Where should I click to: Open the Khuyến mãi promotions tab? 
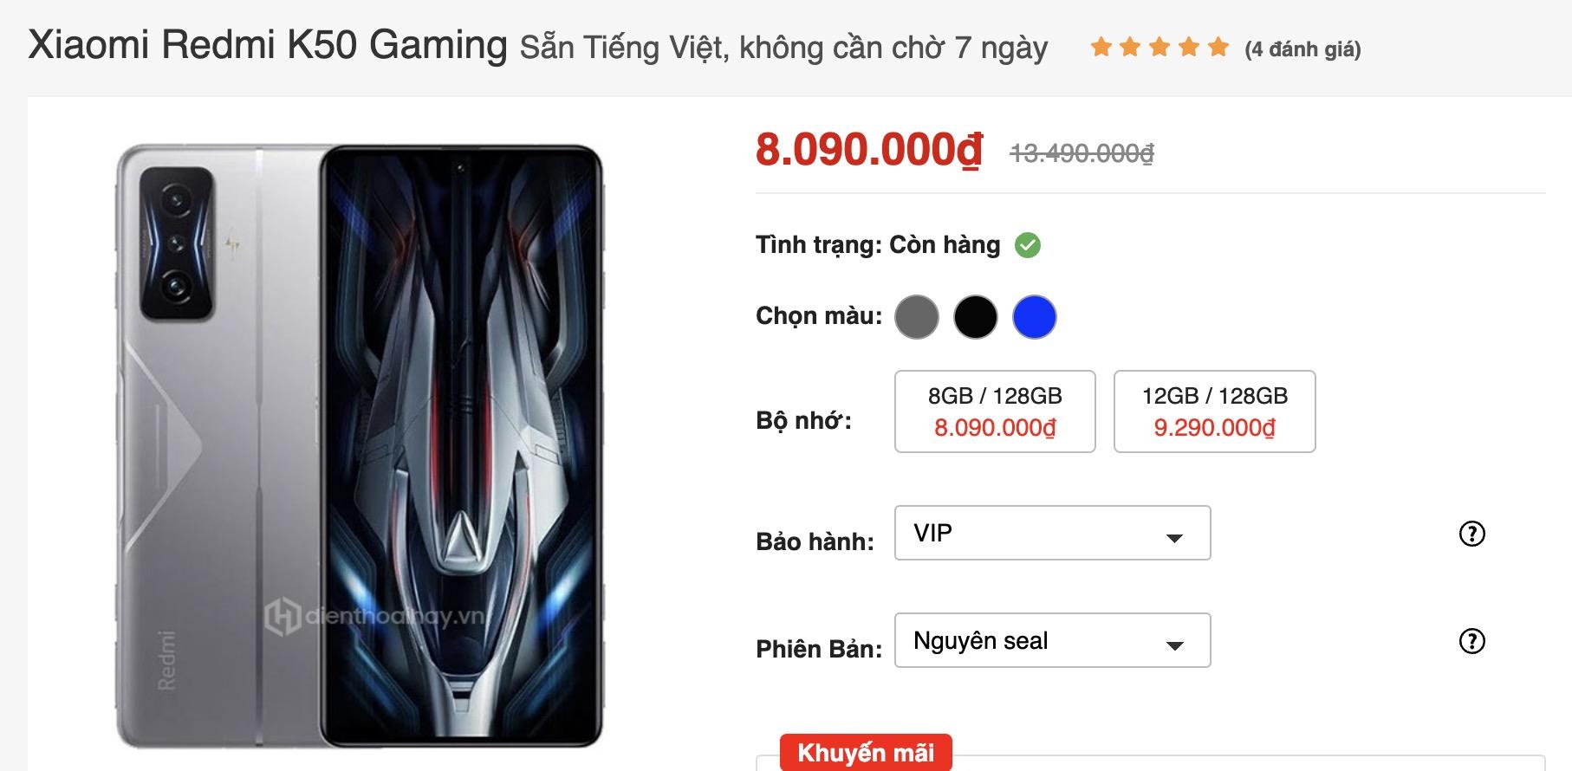tap(866, 752)
